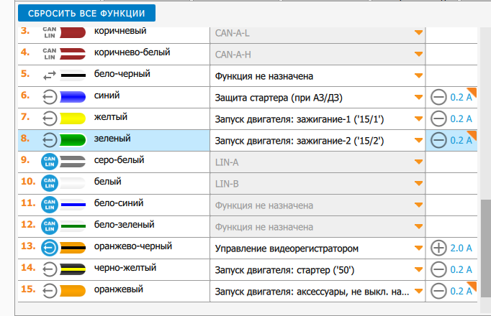Click the blue CAN LIN icon in row 9
The image size is (491, 316).
49,162
